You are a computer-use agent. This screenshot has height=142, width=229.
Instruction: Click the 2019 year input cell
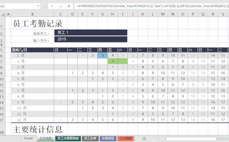[91, 39]
